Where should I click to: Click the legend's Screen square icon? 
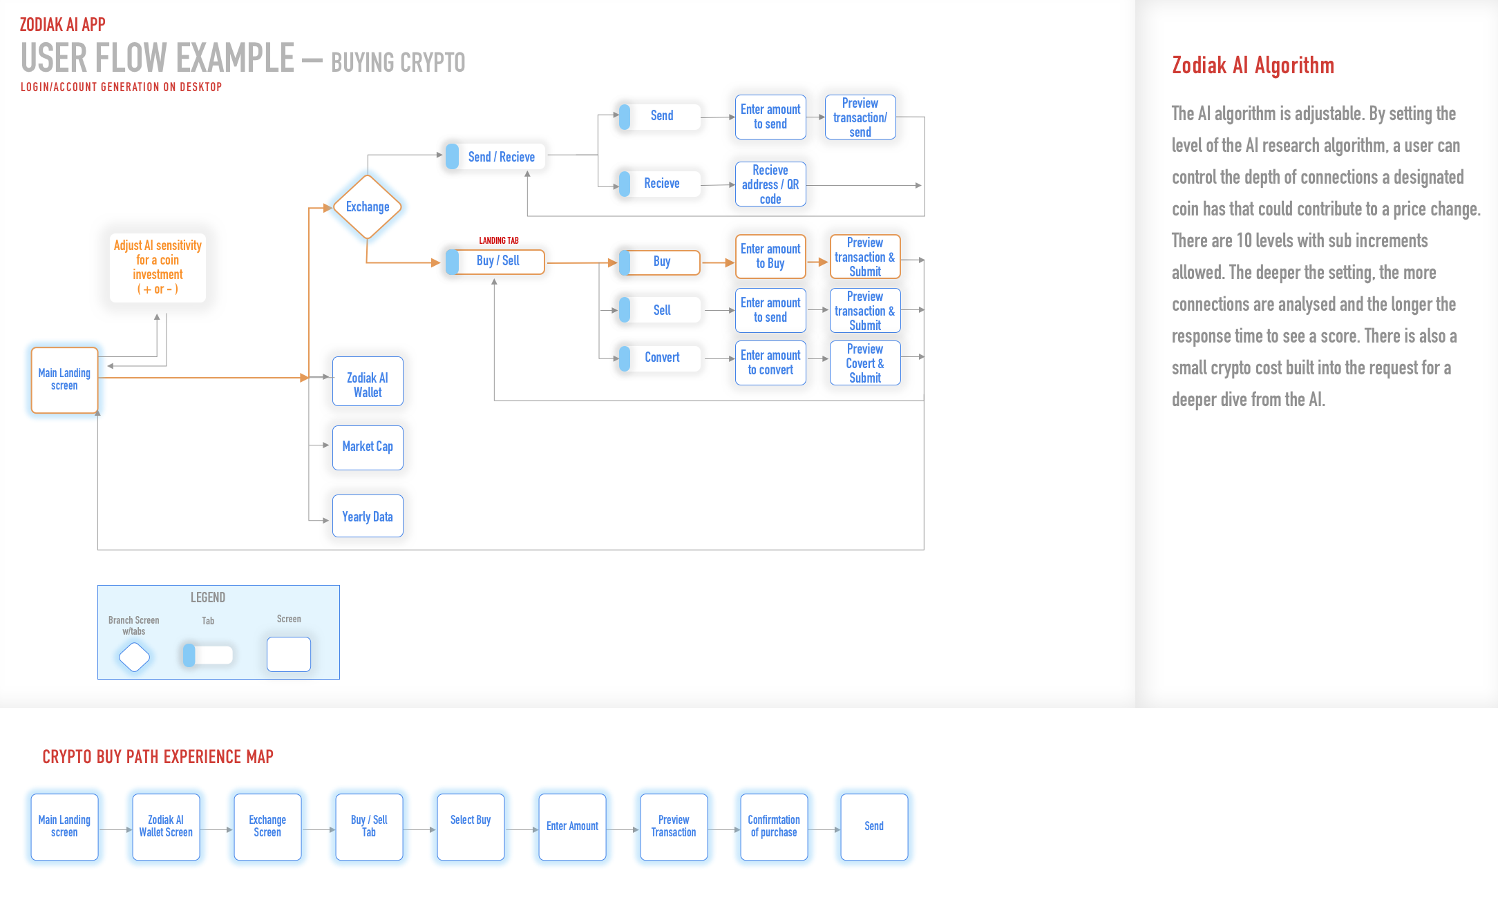coord(289,654)
